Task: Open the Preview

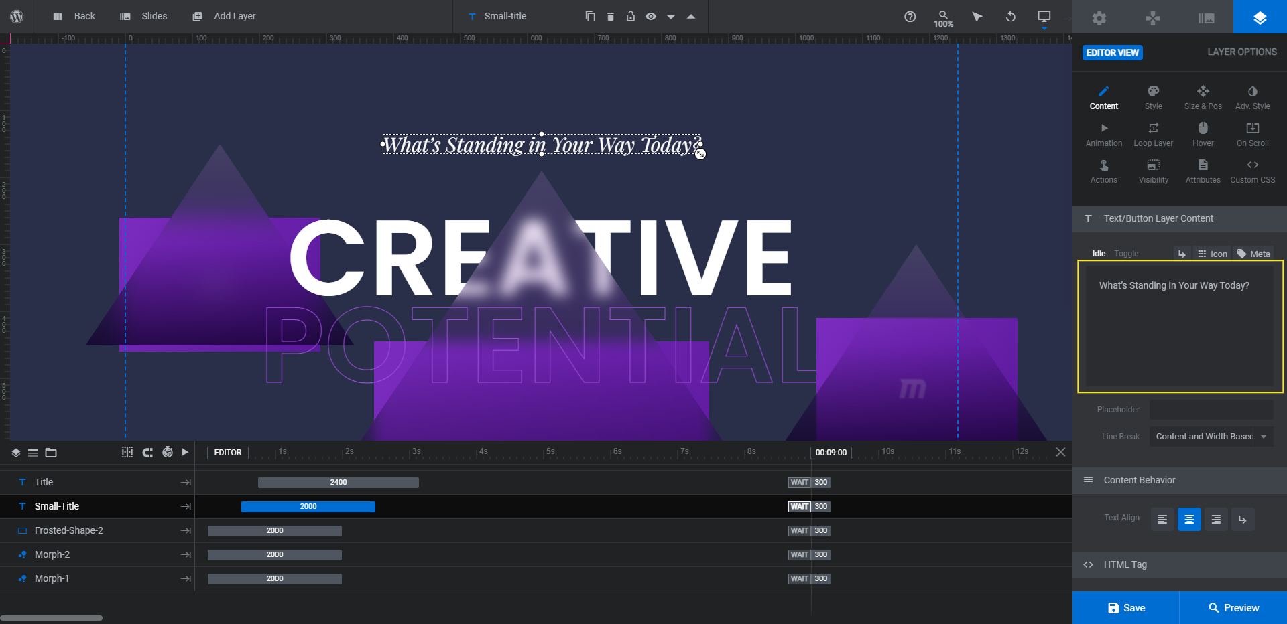Action: (1233, 608)
